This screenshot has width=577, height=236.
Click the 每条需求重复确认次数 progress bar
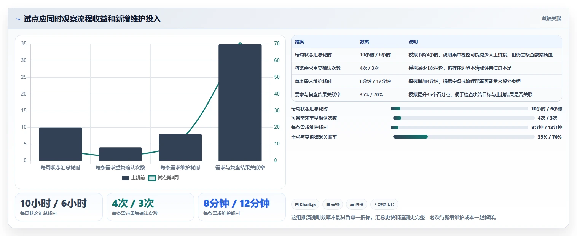coord(464,118)
